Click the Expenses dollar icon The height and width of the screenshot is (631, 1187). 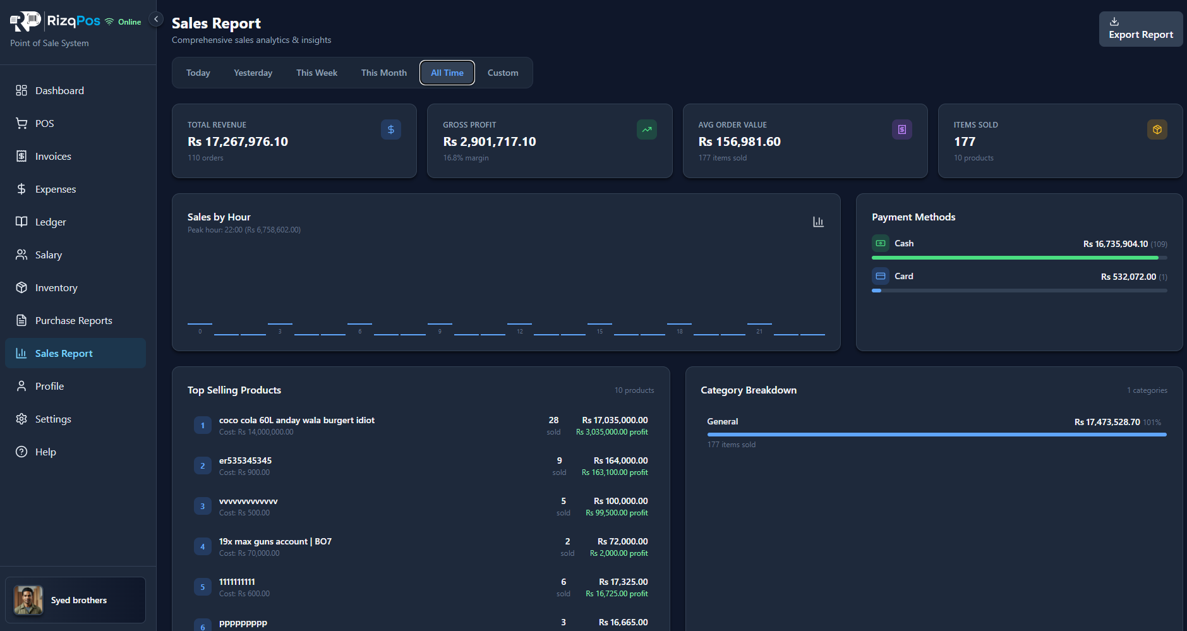[x=21, y=189]
